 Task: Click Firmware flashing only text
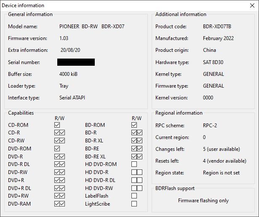(203, 201)
